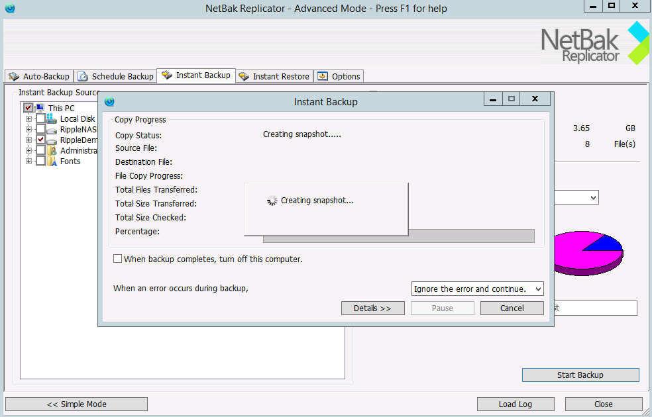652x417 pixels.
Task: Switch to the Schedule Backup tab
Action: tap(117, 76)
